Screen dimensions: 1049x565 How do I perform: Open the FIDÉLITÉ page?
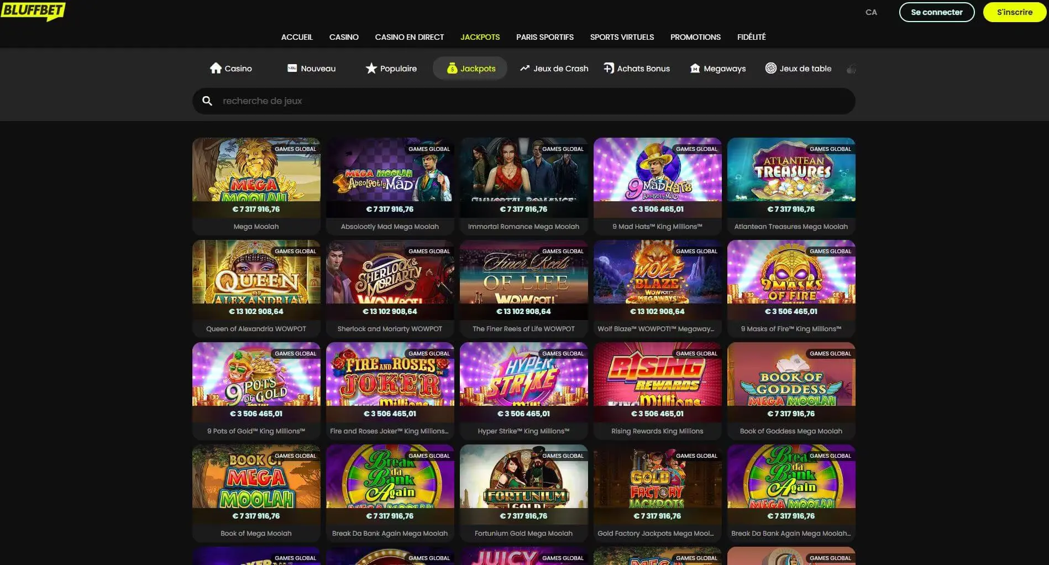tap(751, 37)
